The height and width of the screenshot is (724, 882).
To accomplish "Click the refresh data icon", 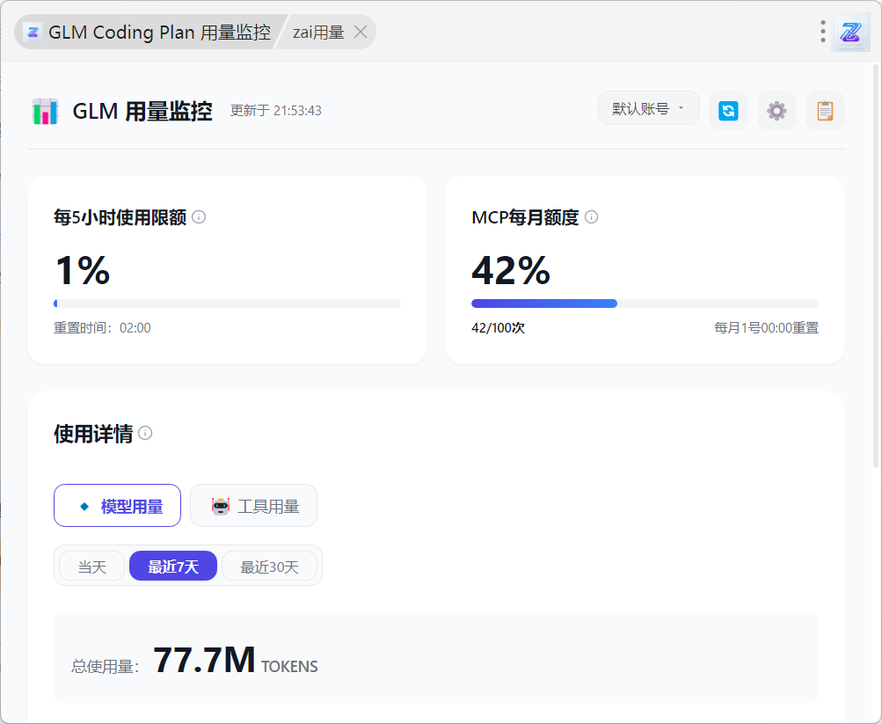I will 728,111.
